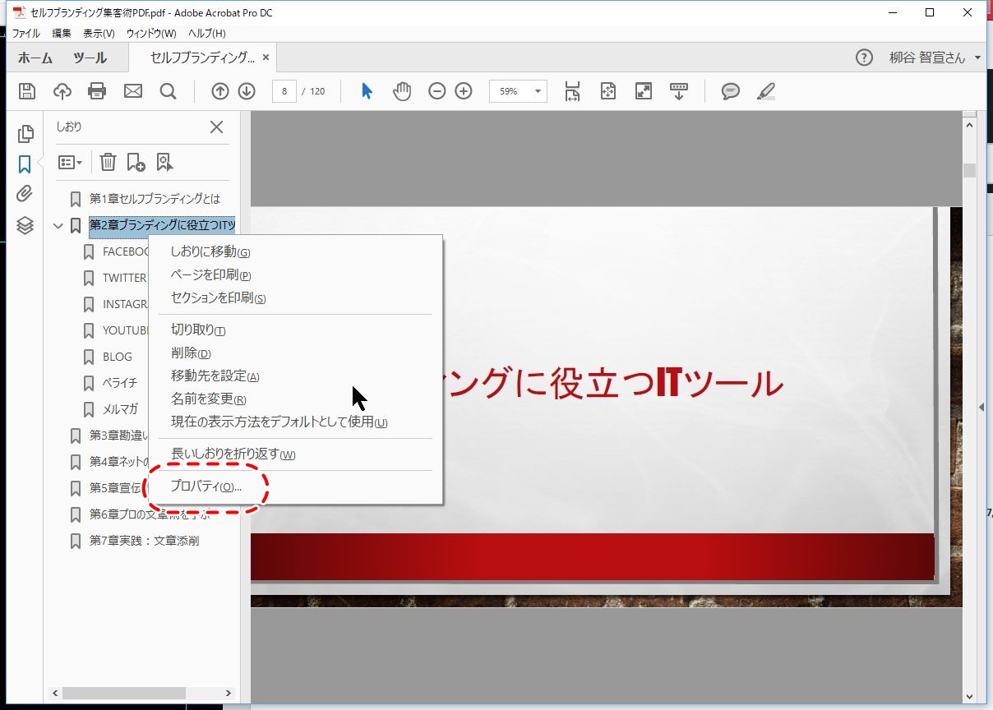Click the Save file floppy disk icon
Image resolution: width=993 pixels, height=710 pixels.
[x=27, y=91]
